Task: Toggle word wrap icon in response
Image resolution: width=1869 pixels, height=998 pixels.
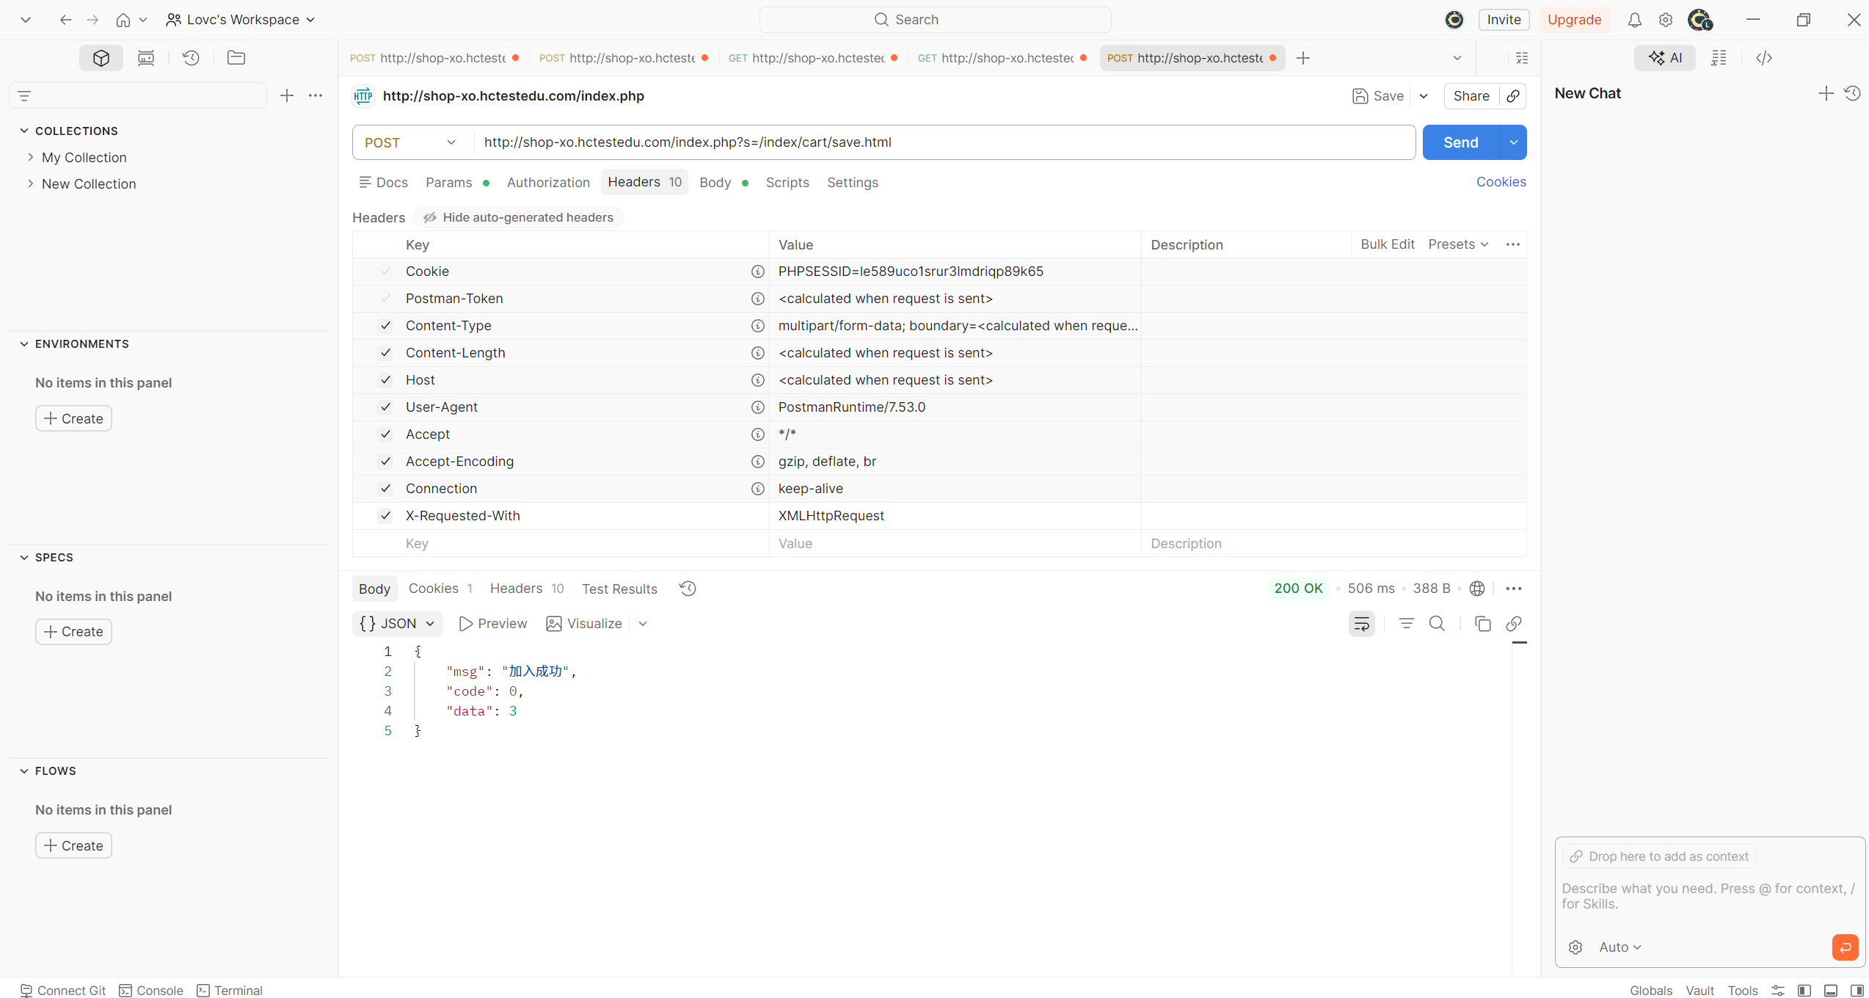Action: [x=1361, y=624]
